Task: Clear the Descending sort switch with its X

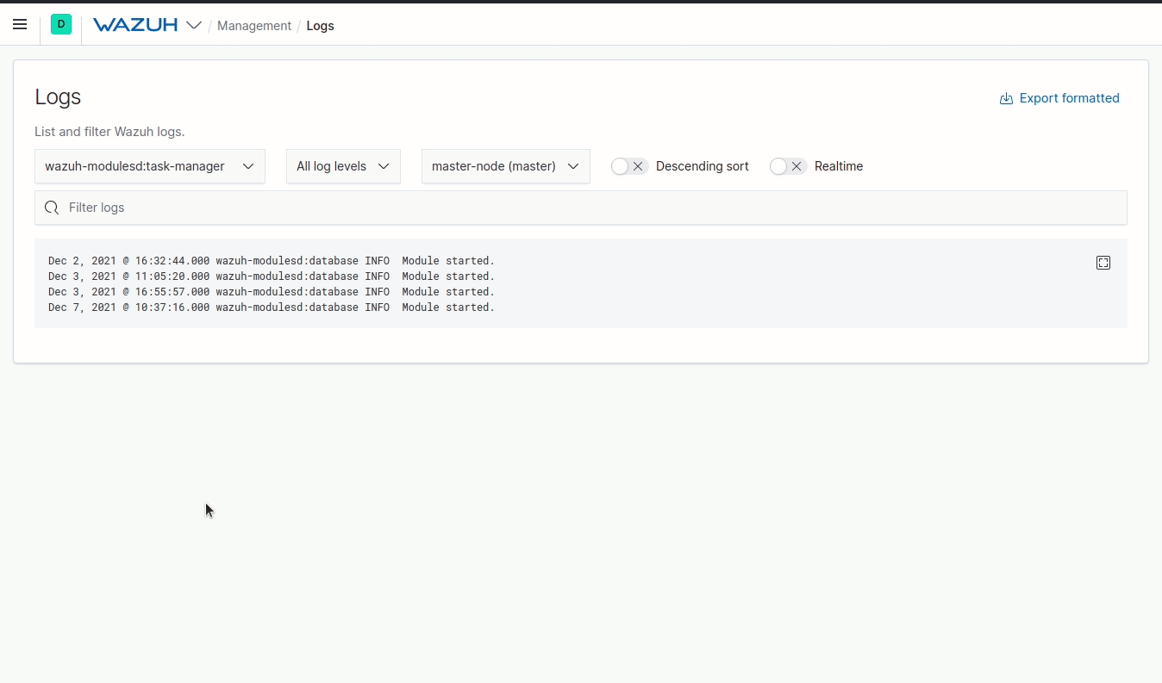Action: click(x=638, y=166)
